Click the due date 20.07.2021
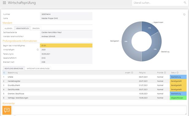 pyautogui.click(x=143, y=81)
